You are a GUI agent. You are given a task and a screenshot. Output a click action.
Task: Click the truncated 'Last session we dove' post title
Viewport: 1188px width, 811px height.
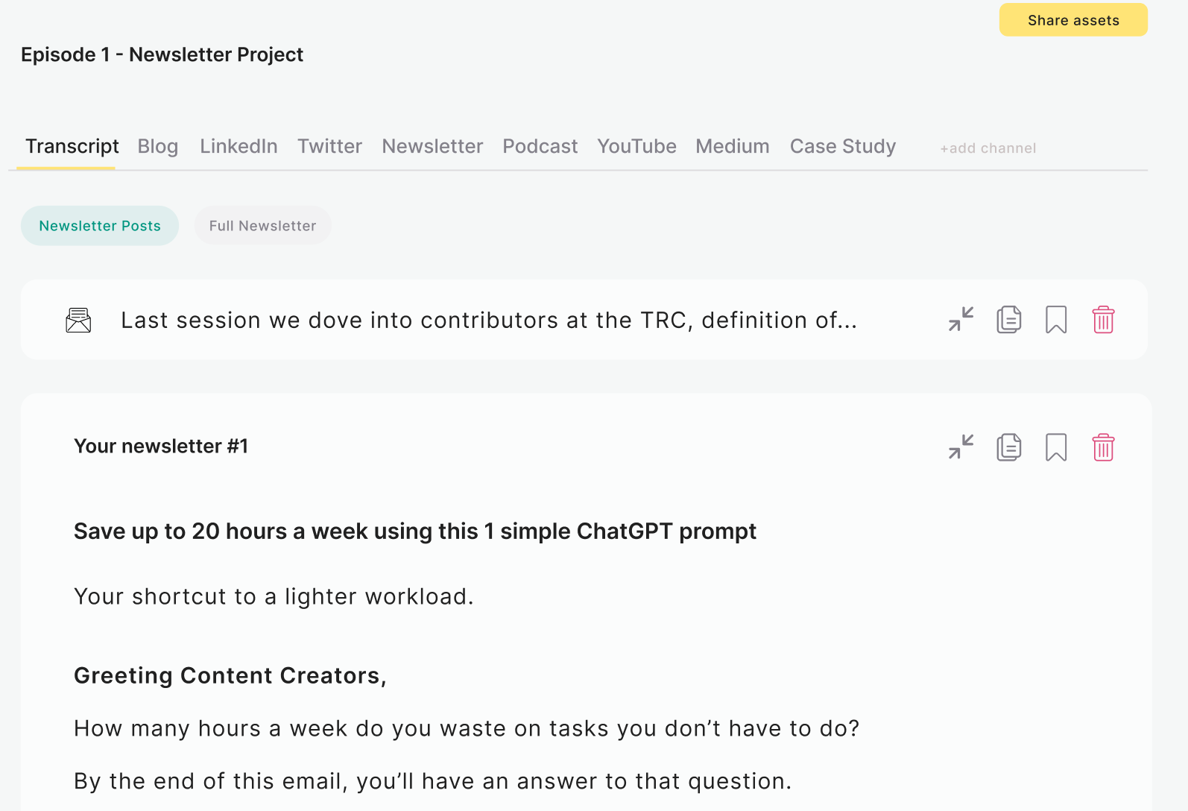[489, 321]
